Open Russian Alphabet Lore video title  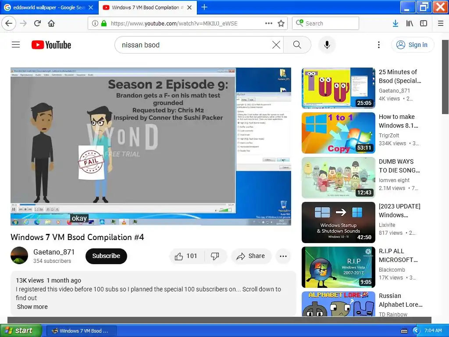[400, 300]
